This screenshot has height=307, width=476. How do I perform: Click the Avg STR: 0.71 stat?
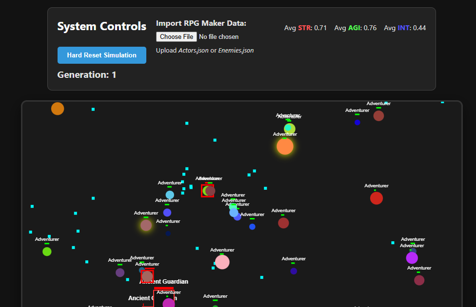[x=305, y=28]
